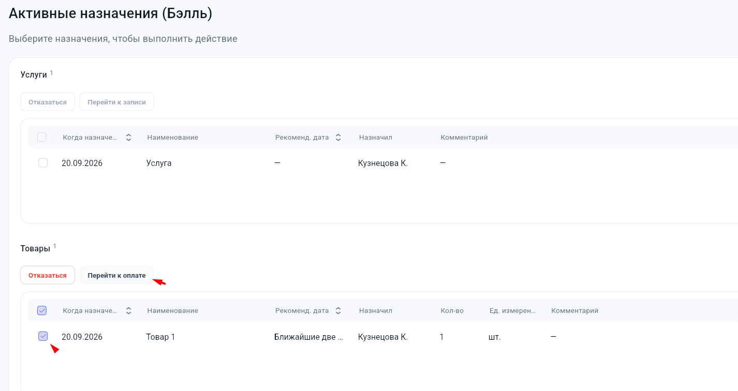
Task: Sort goods by "Рекоменд. дата" sort icon
Action: pos(338,311)
